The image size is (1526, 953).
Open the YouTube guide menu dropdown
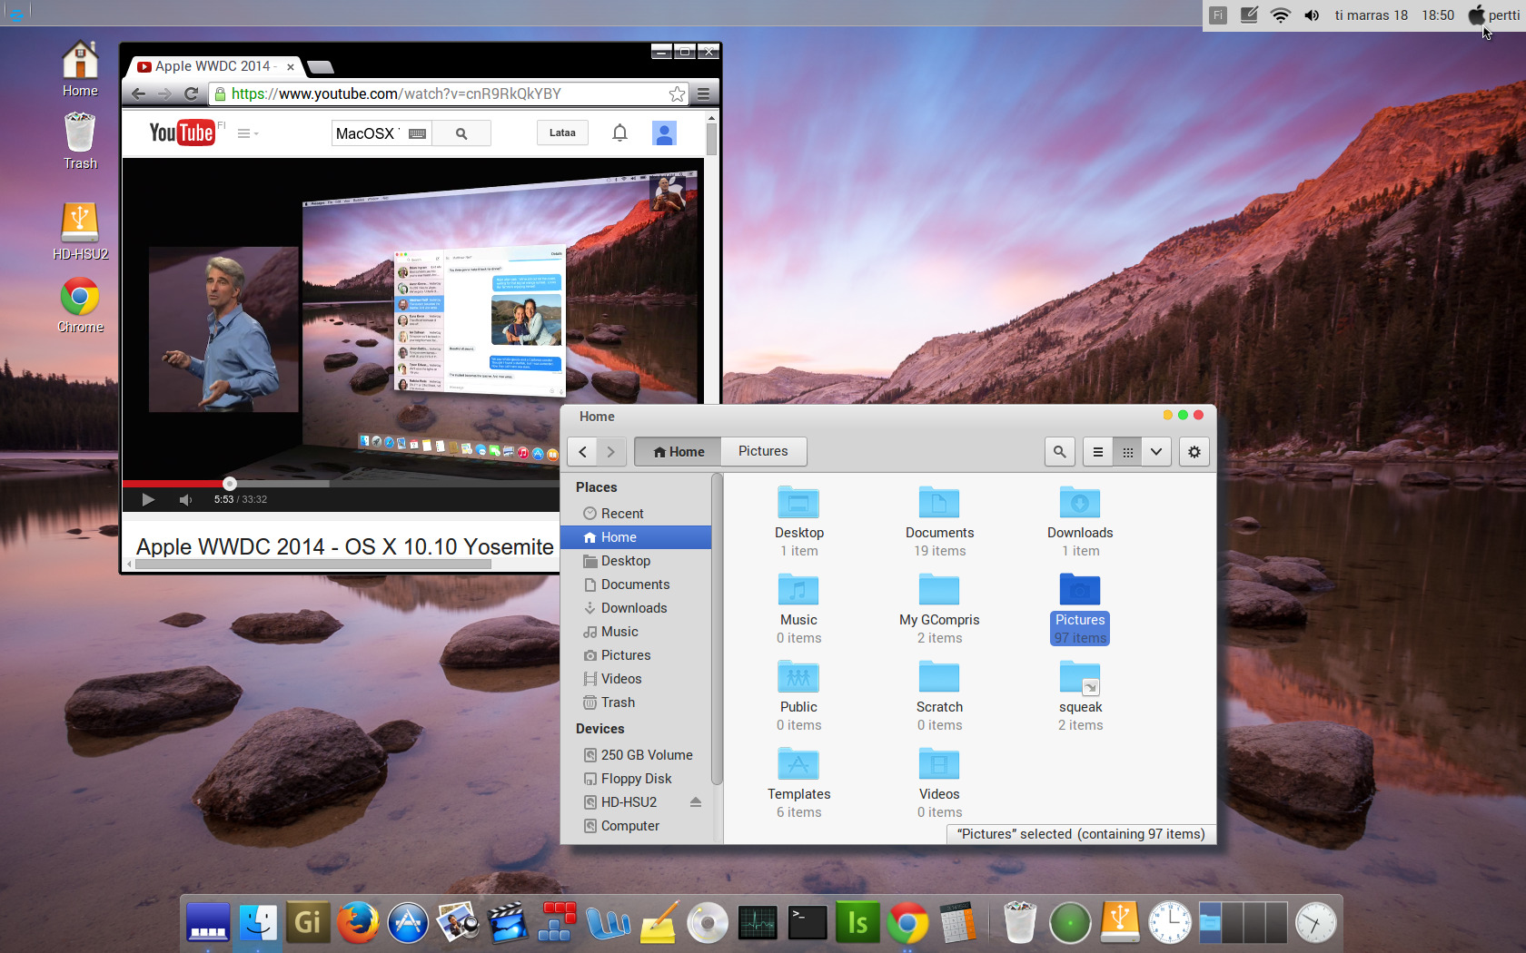248,133
